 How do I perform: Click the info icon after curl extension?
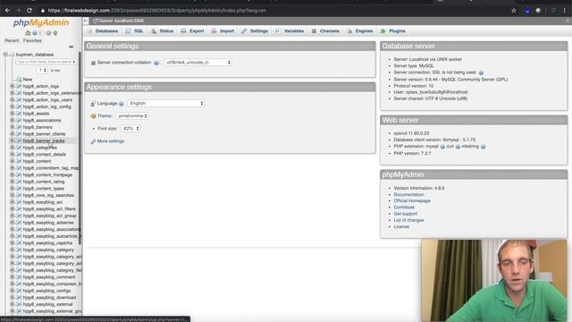tap(458, 147)
